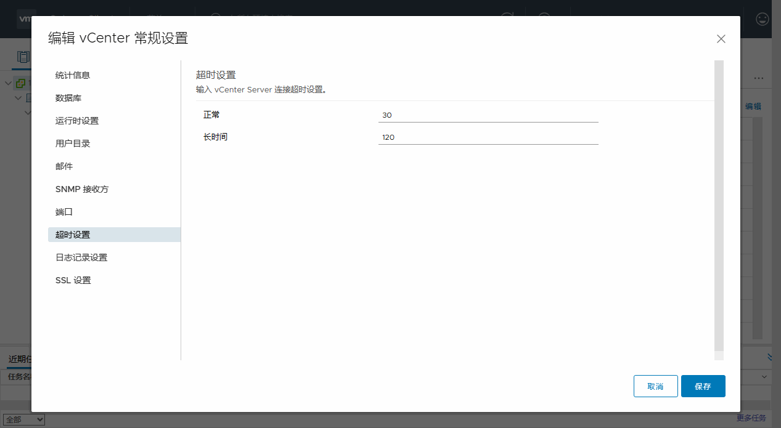Collapse the recent tasks panel chevrons
The height and width of the screenshot is (428, 781).
click(x=770, y=357)
